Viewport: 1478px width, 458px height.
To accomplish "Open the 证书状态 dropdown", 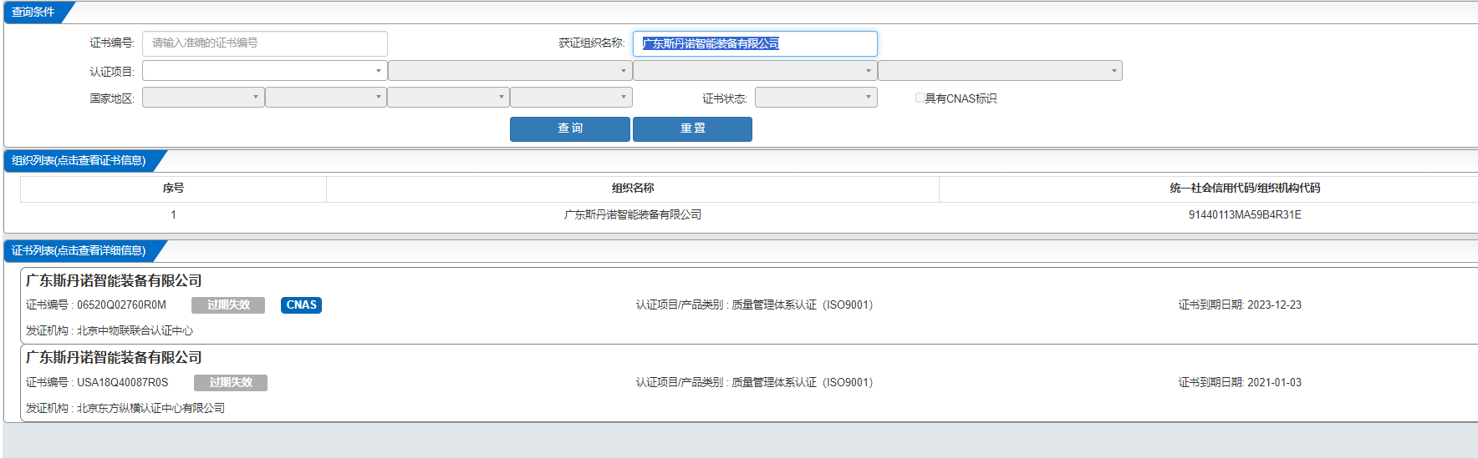I will (816, 98).
